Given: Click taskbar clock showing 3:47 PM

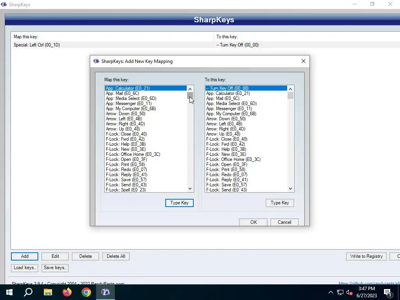Looking at the screenshot, I should [366, 292].
